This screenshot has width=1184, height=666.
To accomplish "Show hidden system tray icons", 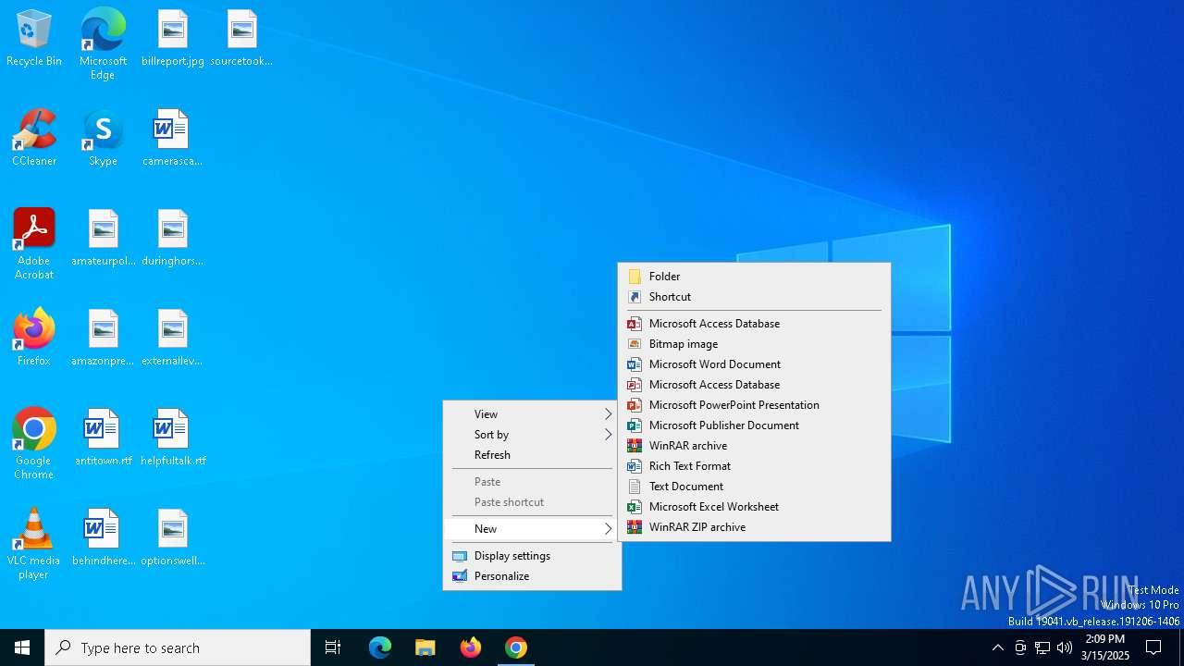I will 997,647.
